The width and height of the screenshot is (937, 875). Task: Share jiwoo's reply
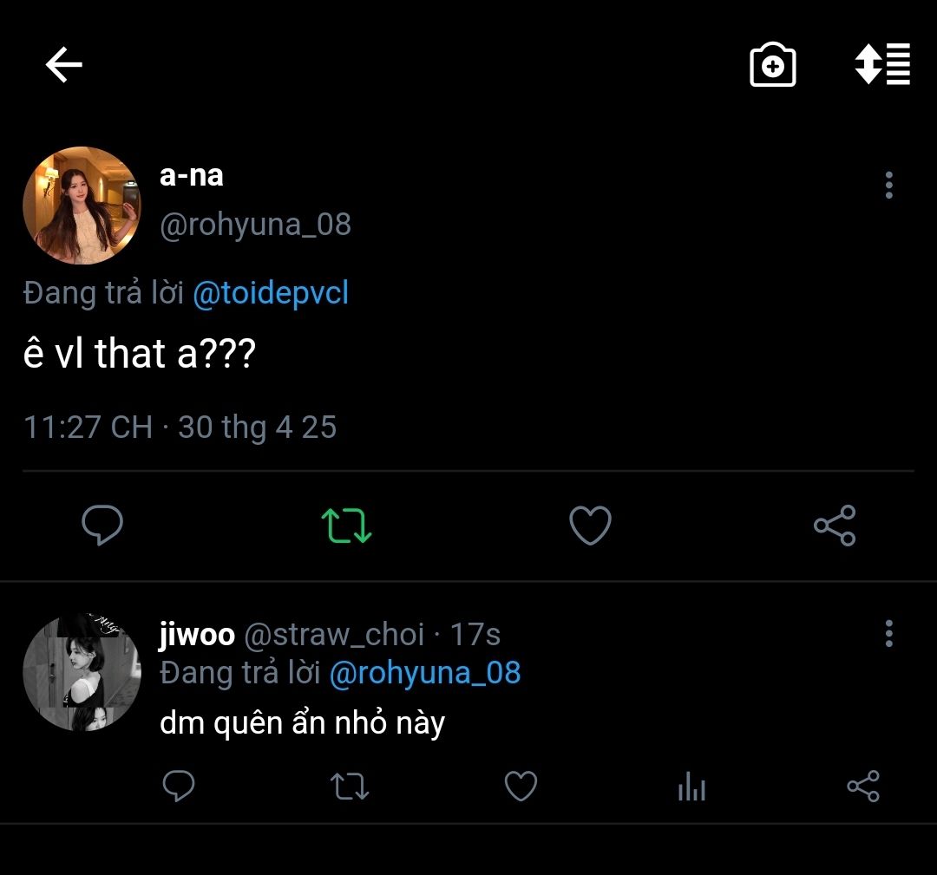pyautogui.click(x=862, y=787)
